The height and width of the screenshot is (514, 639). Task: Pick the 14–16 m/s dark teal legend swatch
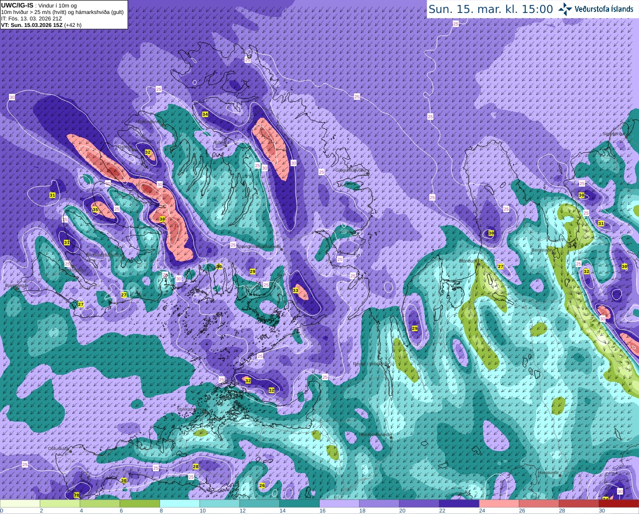300,504
